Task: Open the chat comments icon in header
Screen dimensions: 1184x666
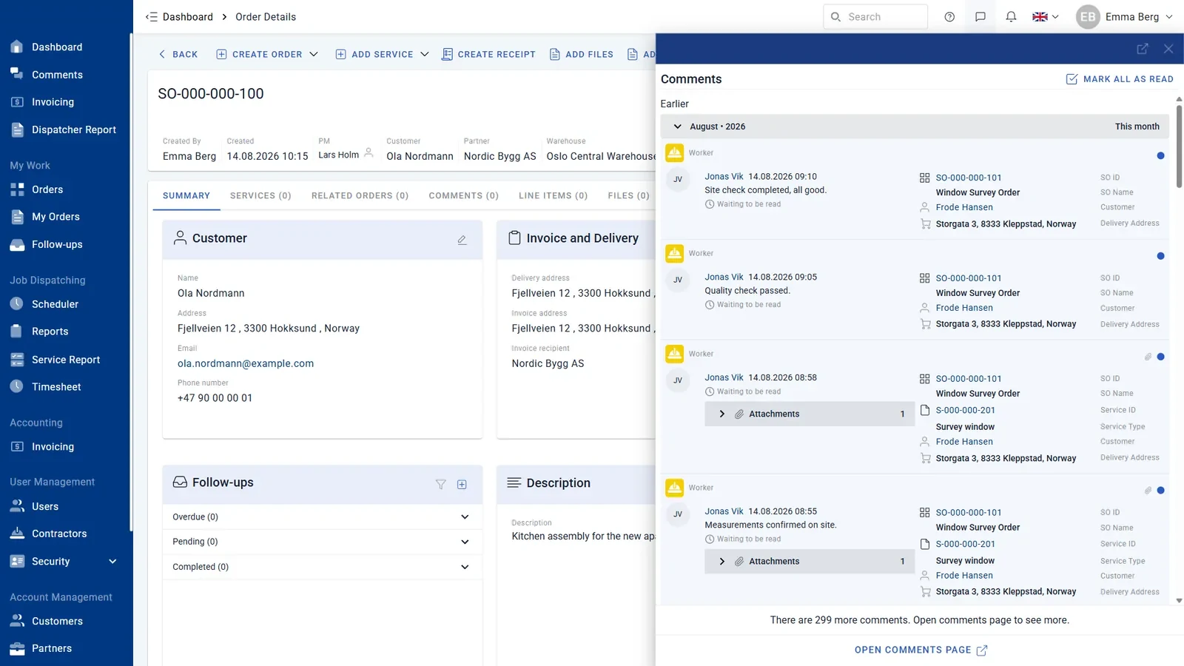Action: click(980, 17)
